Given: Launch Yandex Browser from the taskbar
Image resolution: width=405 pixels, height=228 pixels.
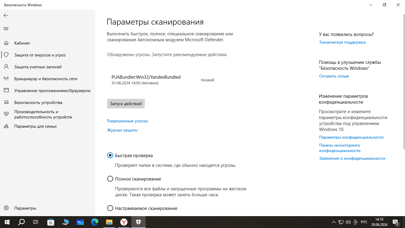Looking at the screenshot, I should (x=124, y=222).
